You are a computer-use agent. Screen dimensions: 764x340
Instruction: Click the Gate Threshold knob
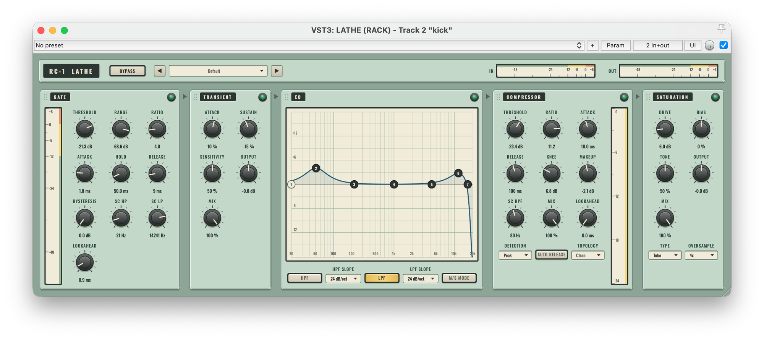(x=84, y=129)
